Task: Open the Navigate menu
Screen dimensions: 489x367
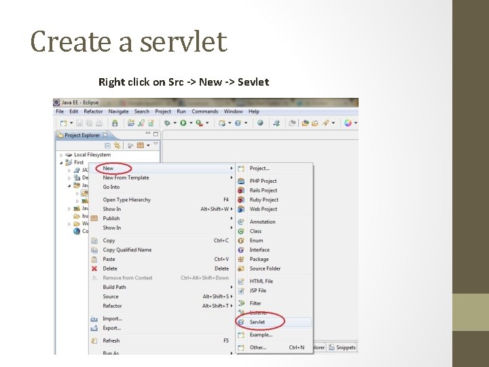Action: pos(118,111)
